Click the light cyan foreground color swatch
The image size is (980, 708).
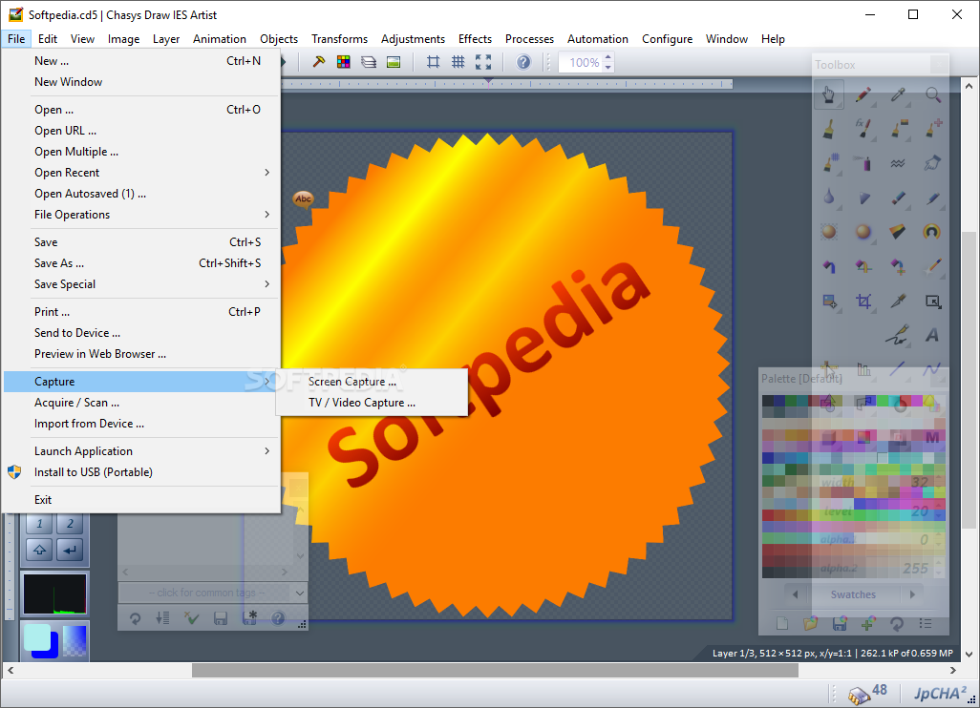tap(37, 637)
